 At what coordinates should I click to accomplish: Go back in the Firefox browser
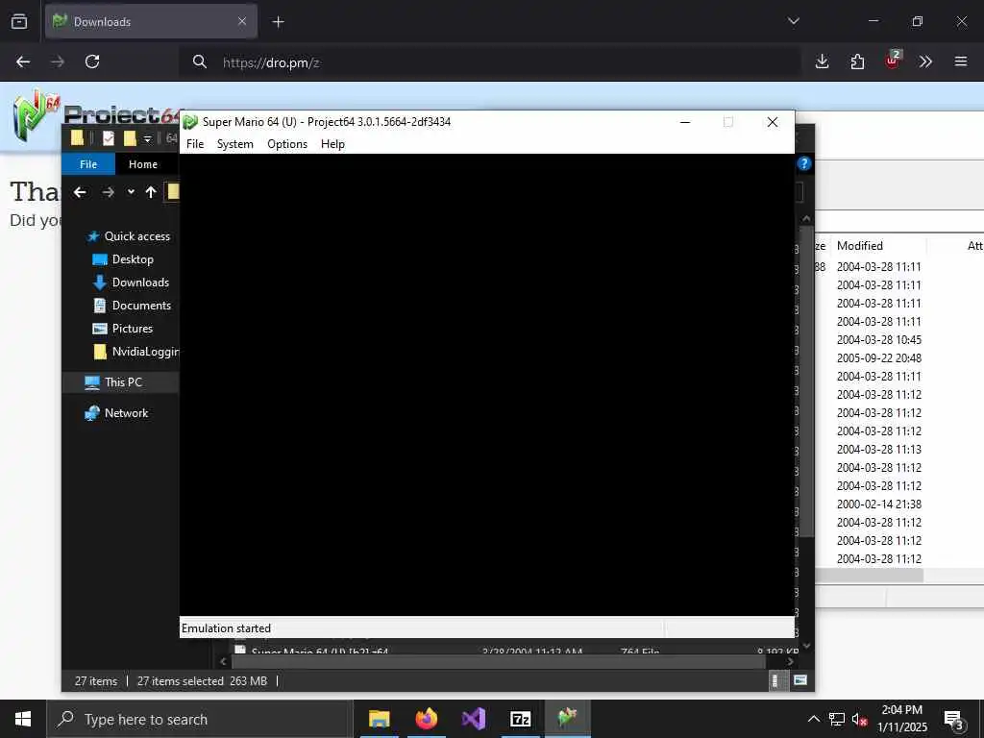click(x=23, y=61)
